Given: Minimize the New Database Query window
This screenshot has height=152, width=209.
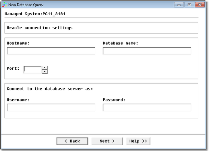Looking at the screenshot, I should coord(179,5).
